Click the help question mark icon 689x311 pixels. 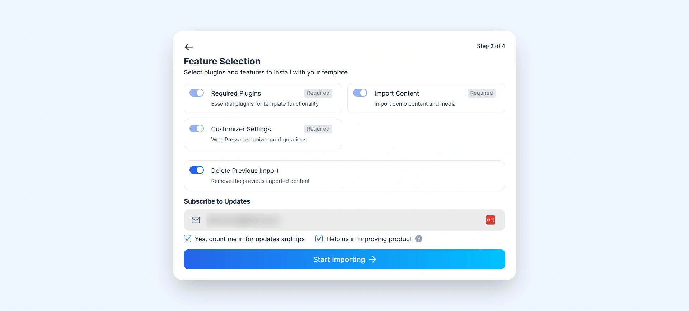419,239
